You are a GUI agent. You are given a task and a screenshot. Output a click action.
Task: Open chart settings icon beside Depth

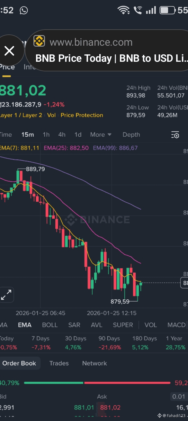coord(175,135)
